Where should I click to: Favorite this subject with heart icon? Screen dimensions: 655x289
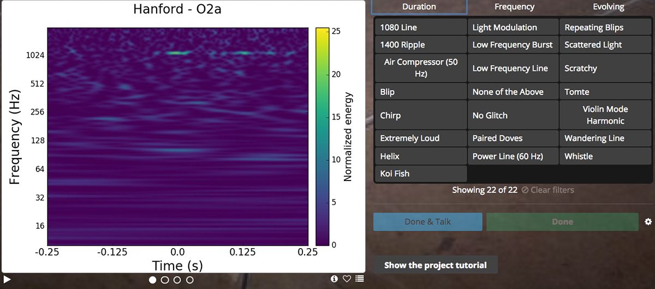pos(347,279)
